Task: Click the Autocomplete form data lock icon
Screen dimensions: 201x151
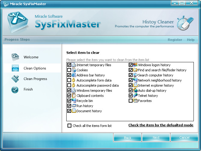Action: tap(73, 80)
